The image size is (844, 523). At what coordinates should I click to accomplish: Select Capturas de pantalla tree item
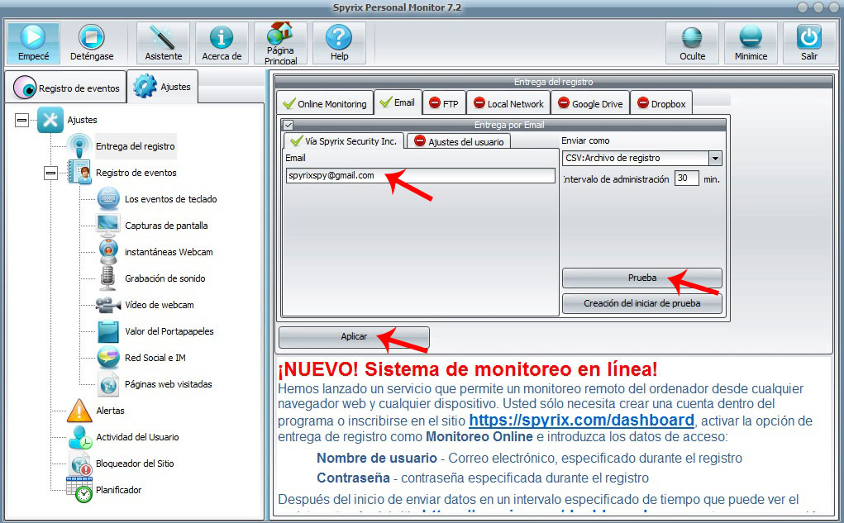click(x=166, y=226)
